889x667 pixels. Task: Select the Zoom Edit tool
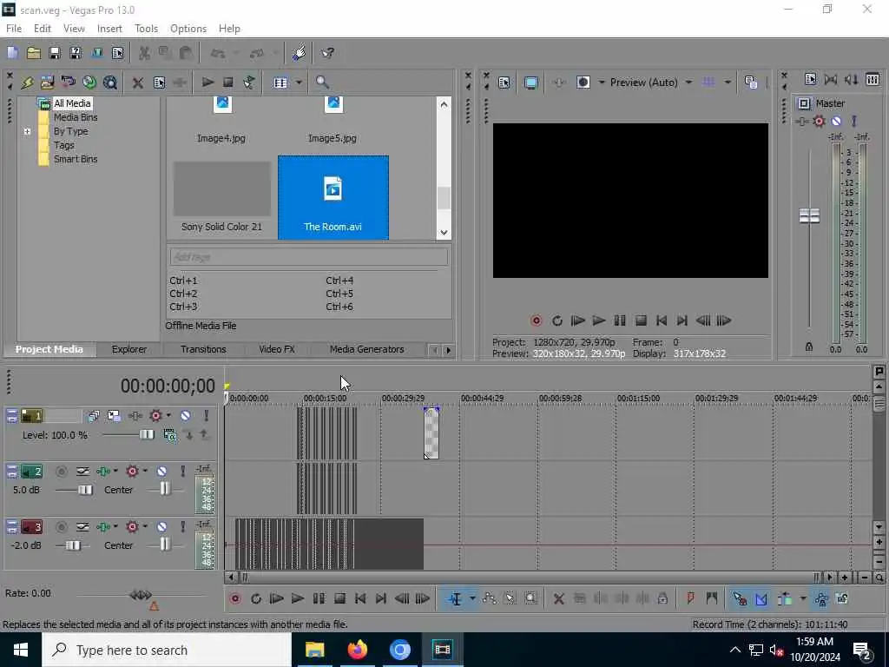point(530,599)
